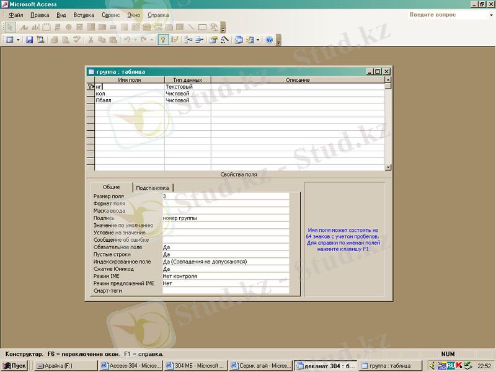Click the Delete Rows icon
The height and width of the screenshot is (372, 496).
[199, 40]
